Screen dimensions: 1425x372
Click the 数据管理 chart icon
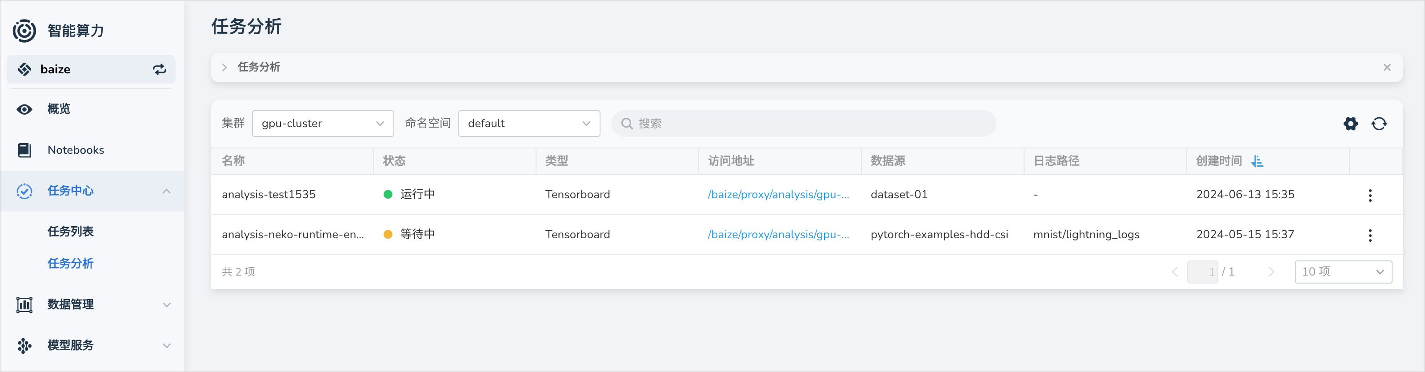24,304
